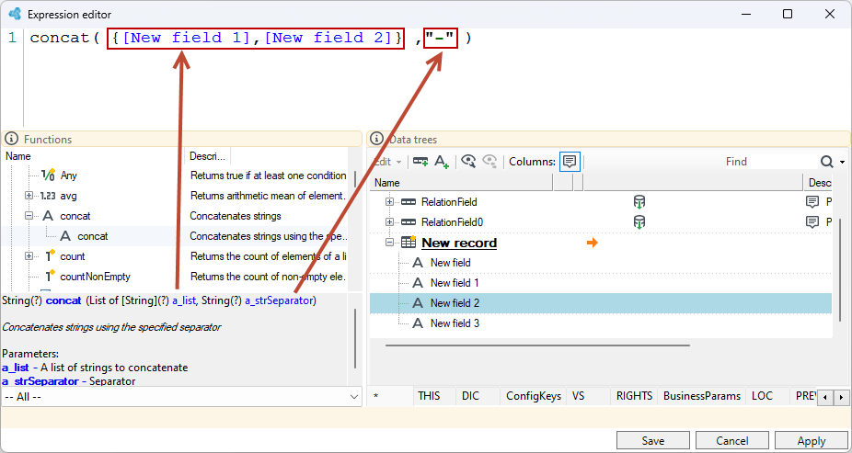Open the '-- All --' function filter dropdown
The height and width of the screenshot is (453, 852).
pyautogui.click(x=181, y=397)
